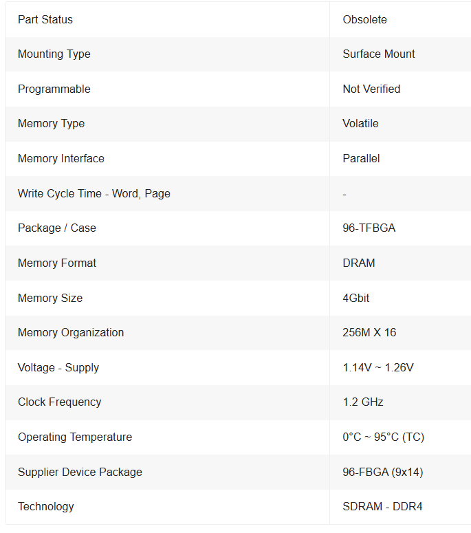Image resolution: width=471 pixels, height=533 pixels.
Task: Select the DRAM format value
Action: click(x=358, y=263)
